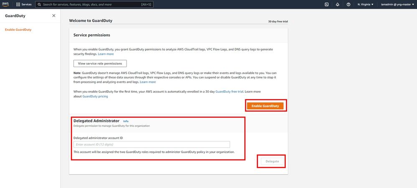Image resolution: width=417 pixels, height=188 pixels.
Task: Close the GuardDuty side navigation panel
Action: (x=54, y=16)
